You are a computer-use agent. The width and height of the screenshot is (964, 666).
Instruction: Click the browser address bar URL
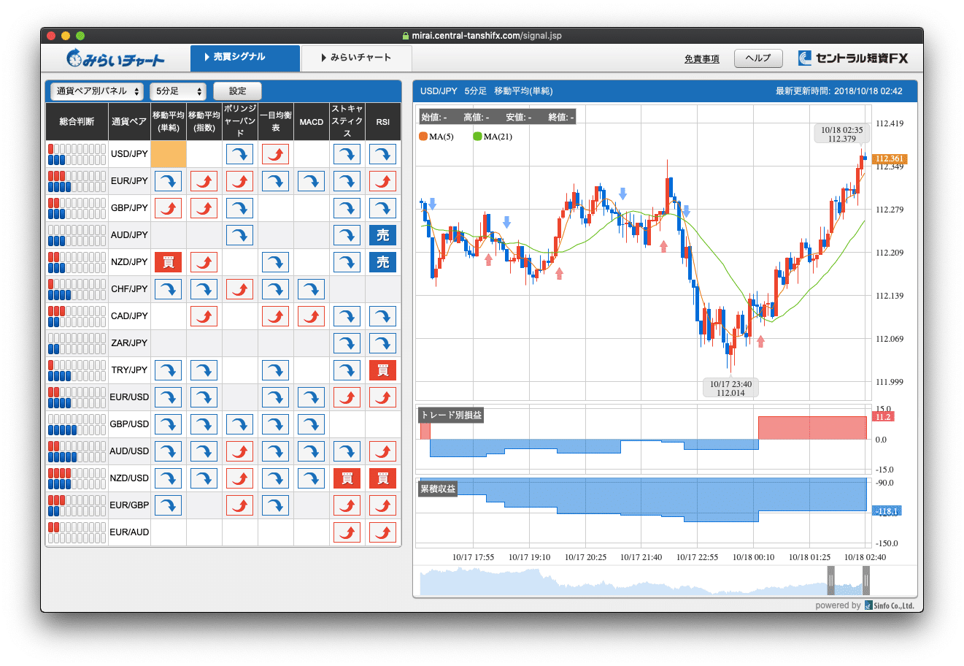tap(486, 35)
